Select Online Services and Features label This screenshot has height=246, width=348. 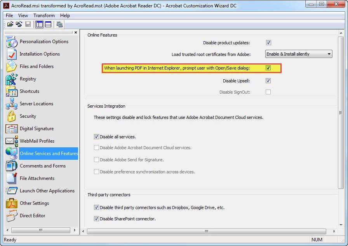tap(49, 154)
